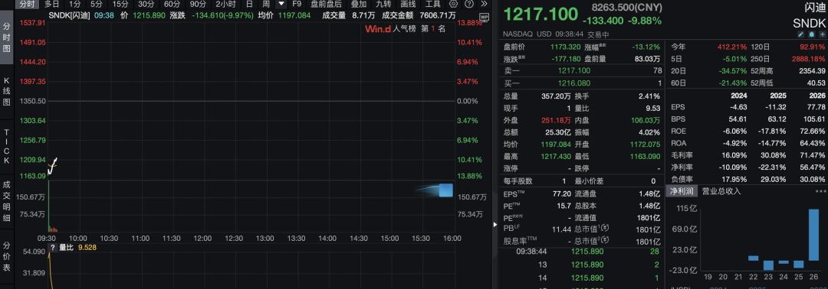Image resolution: width=828 pixels, height=289 pixels.
Task: Click the plus add-to-watchlist icon
Action: tap(822, 34)
